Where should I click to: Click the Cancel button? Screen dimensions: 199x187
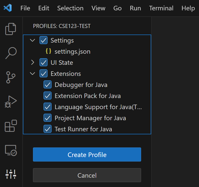(87, 175)
